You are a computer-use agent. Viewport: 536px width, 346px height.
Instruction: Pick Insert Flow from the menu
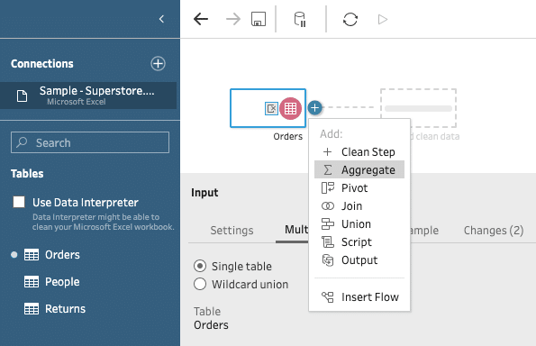(x=359, y=296)
